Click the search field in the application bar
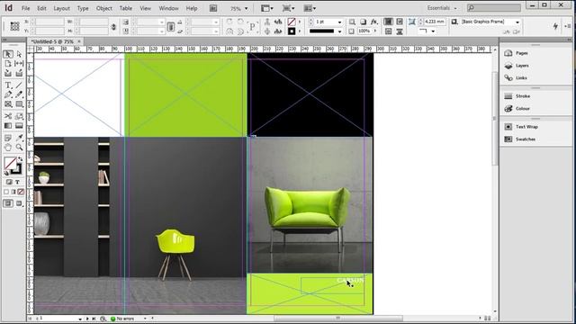Viewport: 576px width, 324px height. coord(494,7)
